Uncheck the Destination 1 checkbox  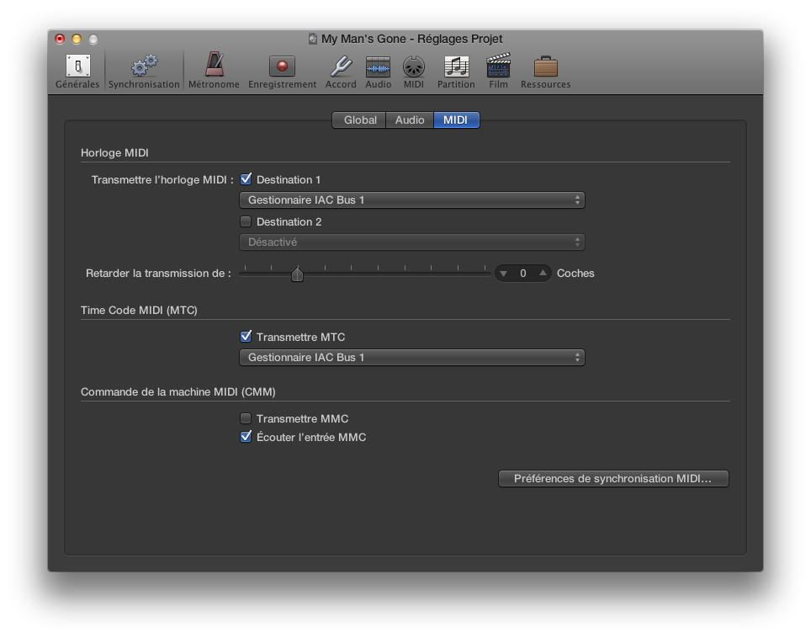[x=246, y=179]
